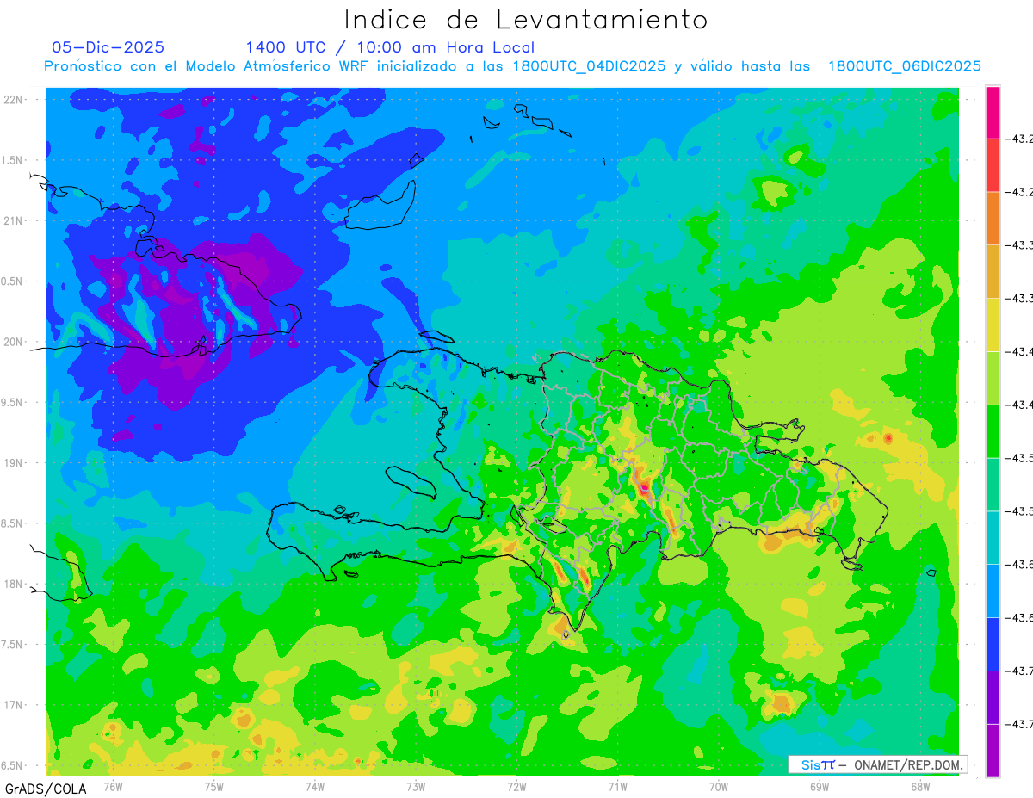The width and height of the screenshot is (1033, 798).
Task: Click the red swatch in the color legend
Action: pos(993,165)
